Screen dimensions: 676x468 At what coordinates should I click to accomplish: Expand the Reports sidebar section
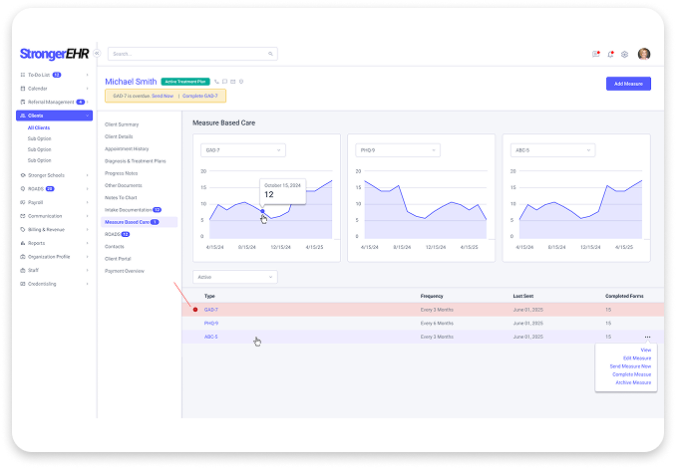pos(37,242)
